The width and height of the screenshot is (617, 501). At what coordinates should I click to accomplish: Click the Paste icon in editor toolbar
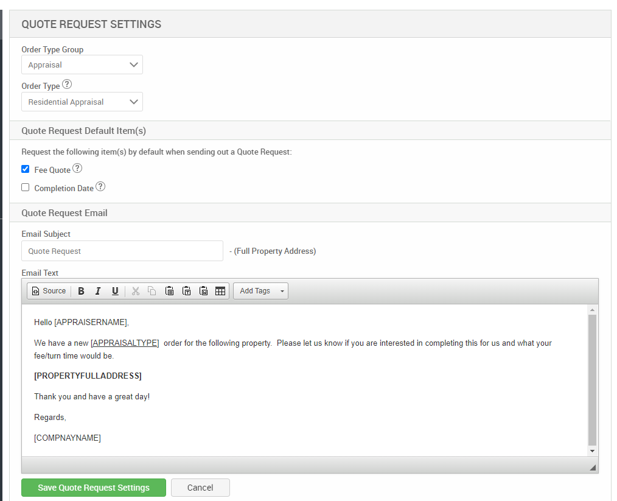click(x=170, y=291)
